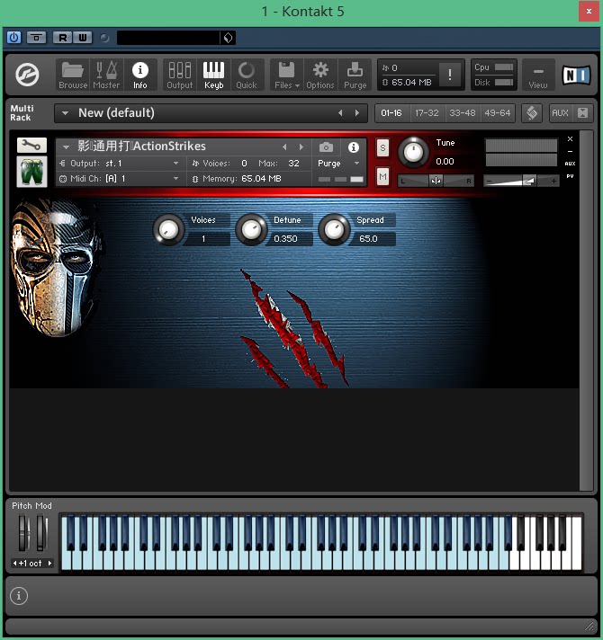Image resolution: width=603 pixels, height=640 pixels.
Task: Select rack page 17-32
Action: [x=427, y=113]
